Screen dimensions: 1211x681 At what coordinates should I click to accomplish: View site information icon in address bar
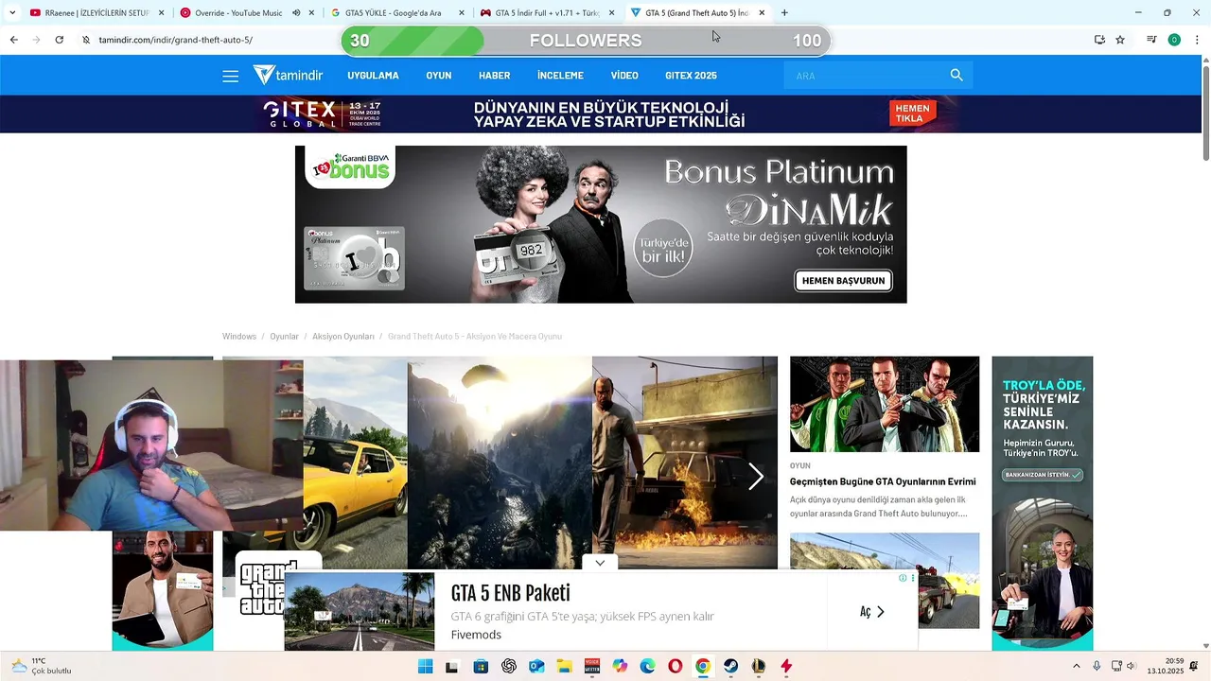(x=85, y=40)
